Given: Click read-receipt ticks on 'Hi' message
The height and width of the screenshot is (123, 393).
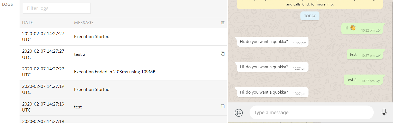Looking at the screenshot, I should tap(378, 30).
